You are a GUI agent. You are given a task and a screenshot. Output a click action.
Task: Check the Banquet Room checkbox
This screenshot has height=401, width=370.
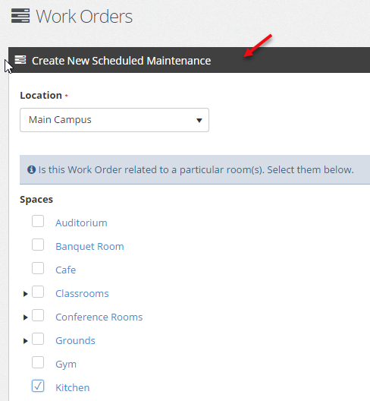38,245
